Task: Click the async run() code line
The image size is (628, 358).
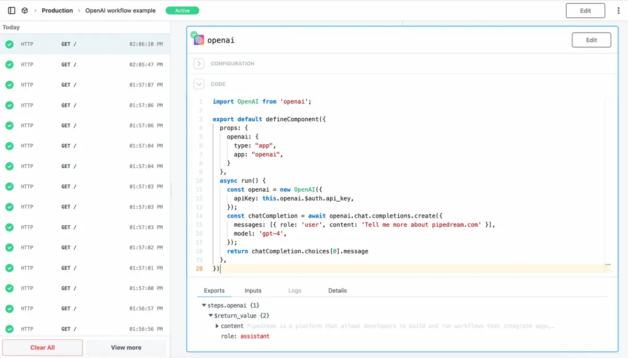Action: pyautogui.click(x=243, y=181)
